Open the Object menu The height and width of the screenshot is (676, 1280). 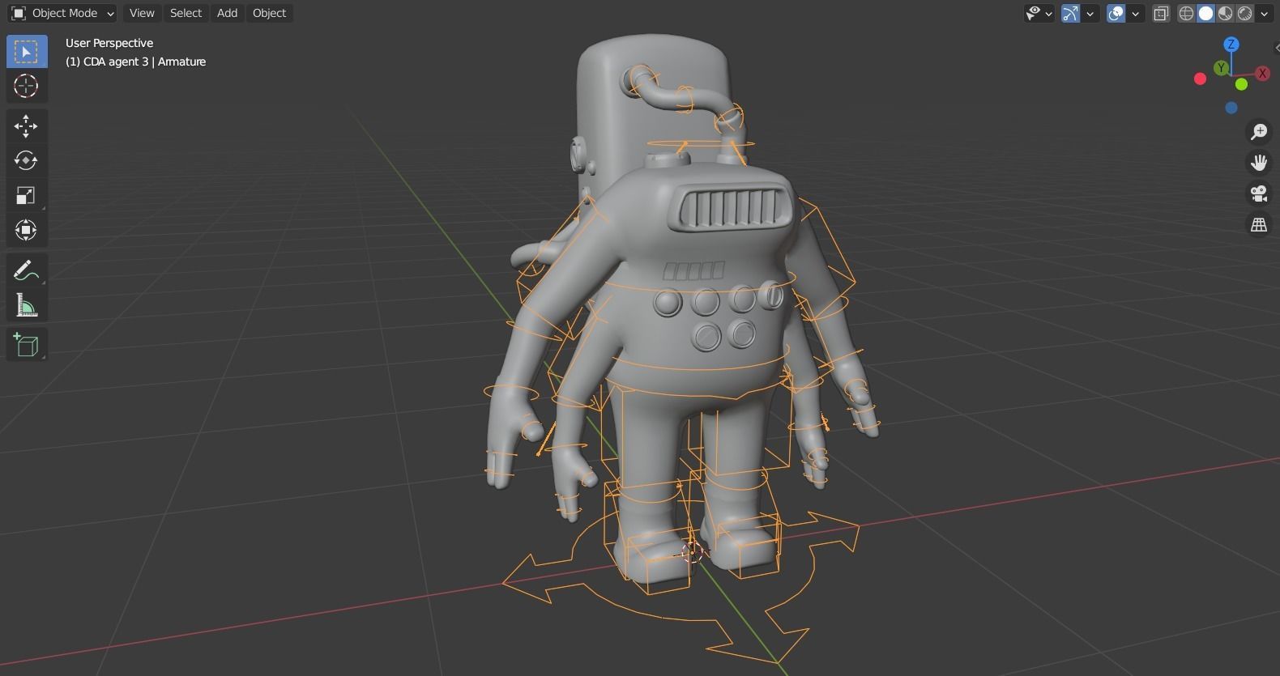point(269,13)
